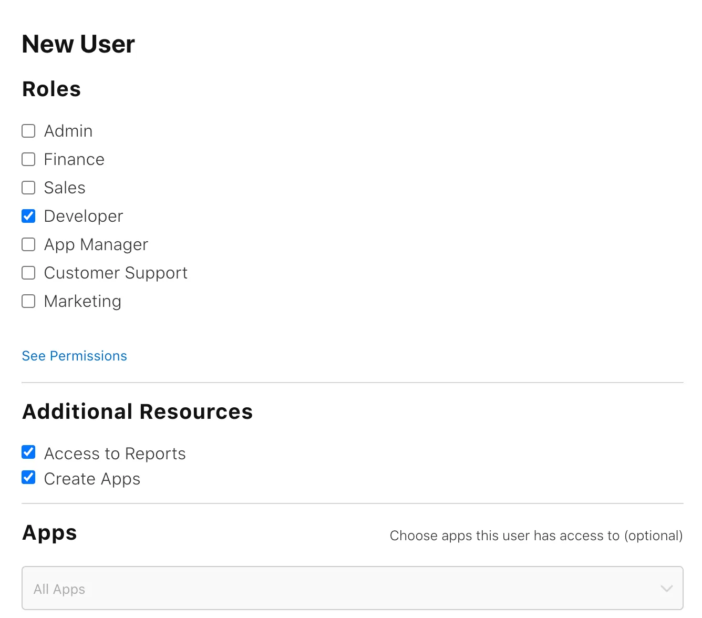This screenshot has height=618, width=702.
Task: Uncheck the Developer role
Action: [28, 216]
